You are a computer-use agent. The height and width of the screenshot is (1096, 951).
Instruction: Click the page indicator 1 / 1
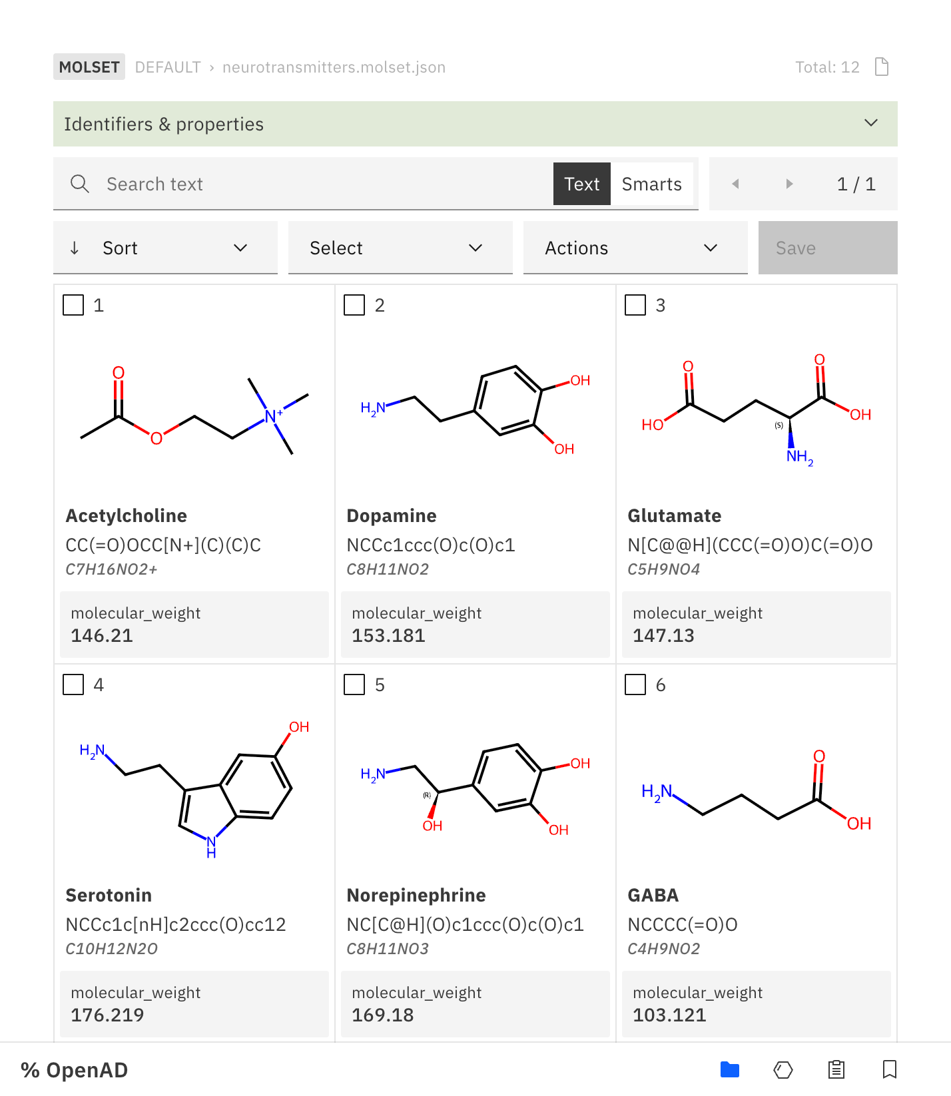pos(856,184)
